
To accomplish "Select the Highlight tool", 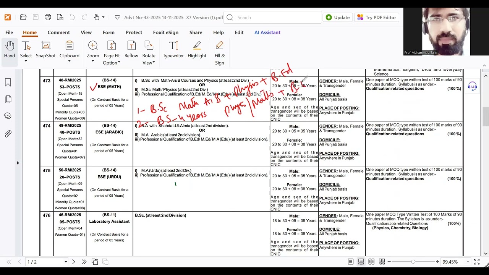I will [x=197, y=50].
